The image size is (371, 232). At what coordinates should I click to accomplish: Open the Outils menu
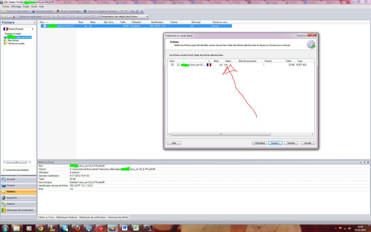pos(34,7)
